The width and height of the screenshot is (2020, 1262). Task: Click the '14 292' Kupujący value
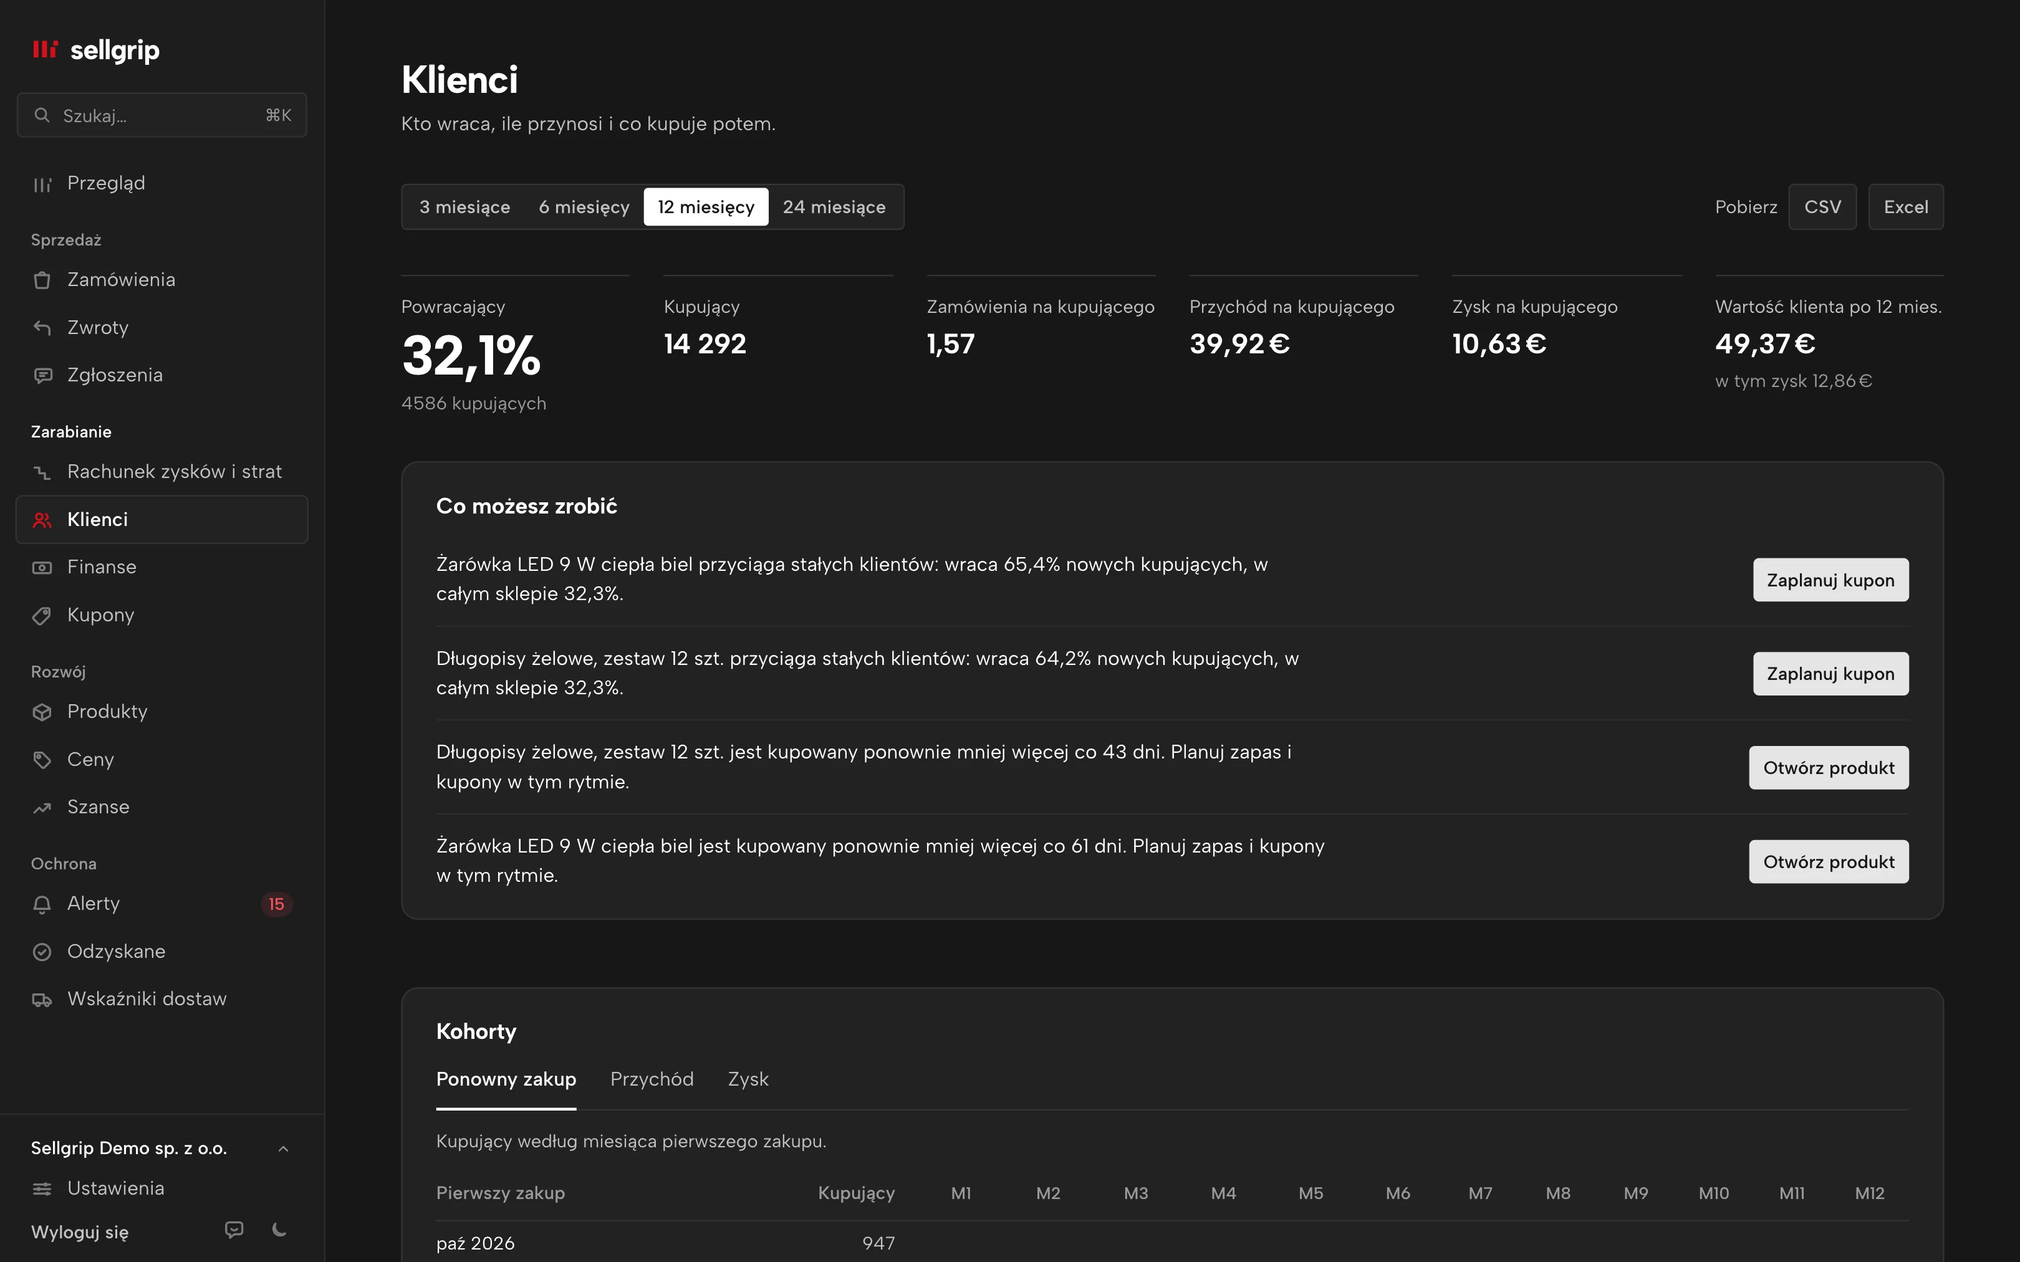(x=705, y=344)
